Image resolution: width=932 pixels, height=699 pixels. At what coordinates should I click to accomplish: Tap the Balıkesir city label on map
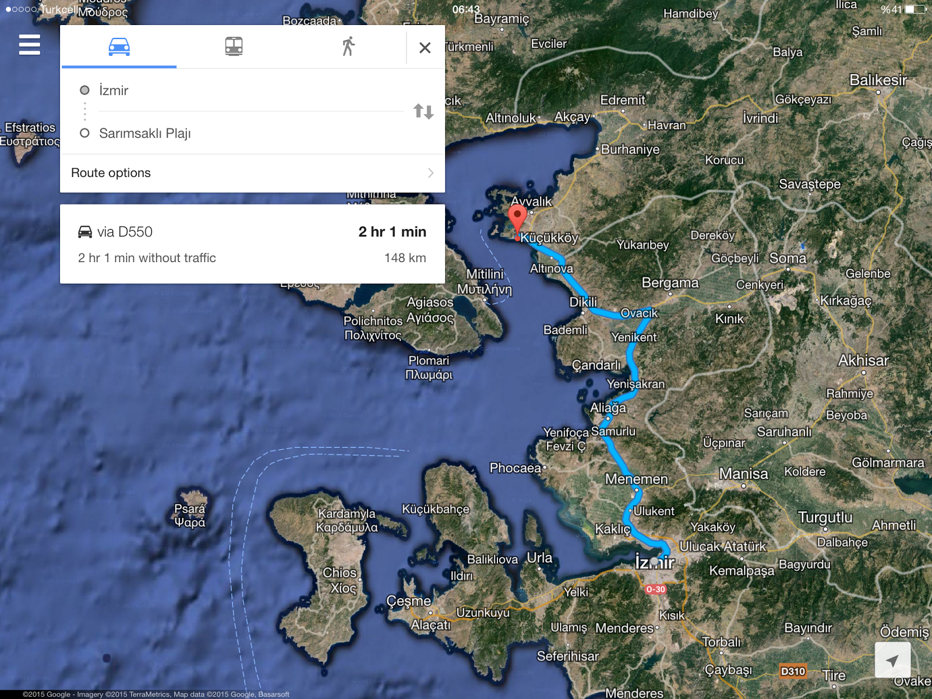point(878,80)
